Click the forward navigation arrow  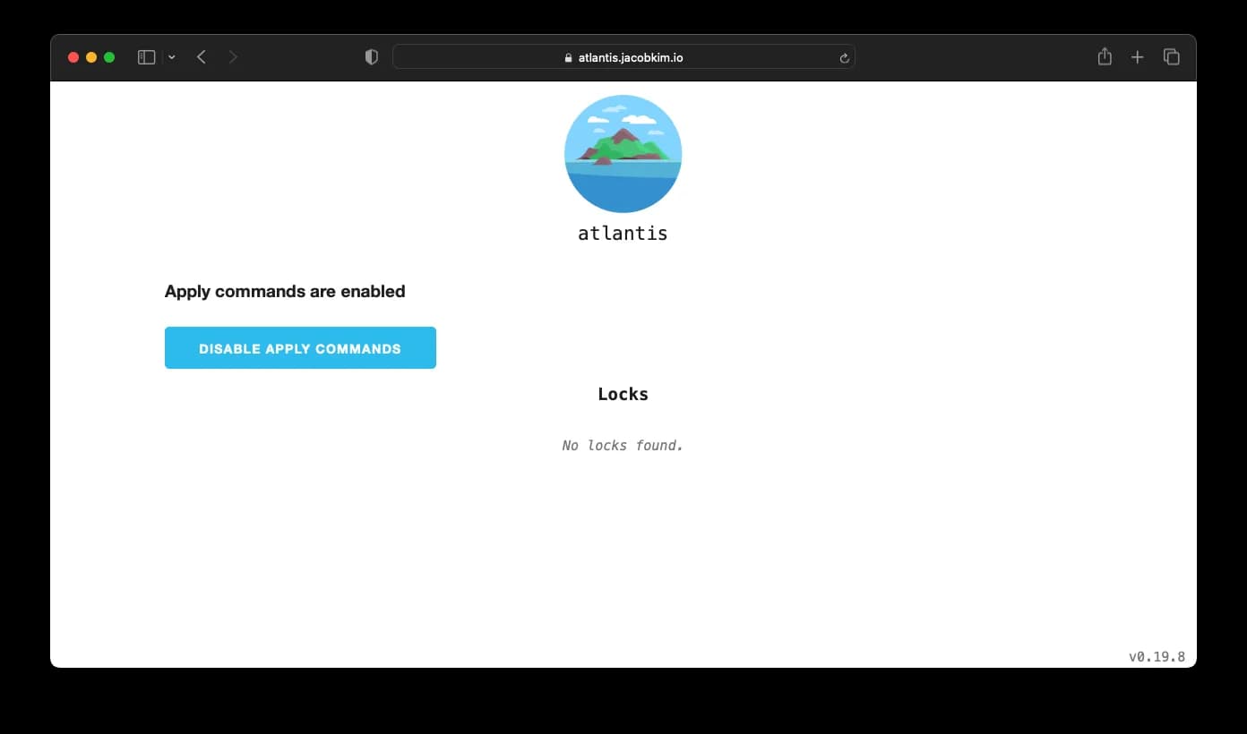(233, 56)
